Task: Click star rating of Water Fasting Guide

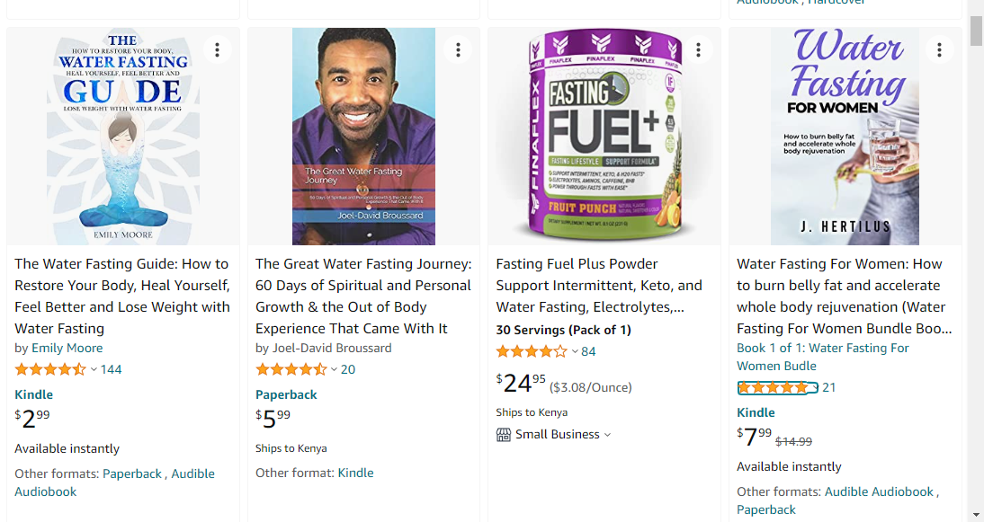Action: pyautogui.click(x=50, y=369)
